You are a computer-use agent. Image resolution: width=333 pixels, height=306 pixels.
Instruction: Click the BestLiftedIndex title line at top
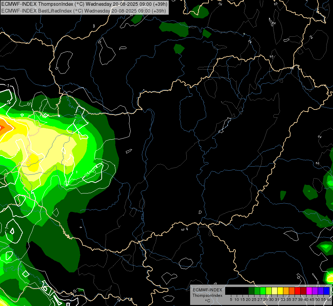point(84,11)
